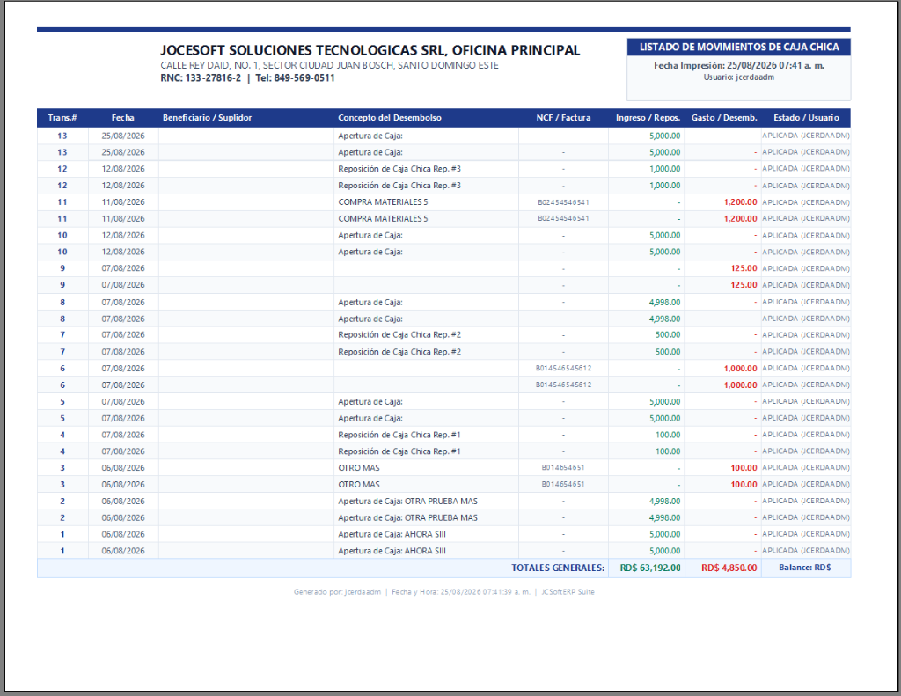Select the "LISTADO DE MOVIMIENTOS DE CAJA CHICA" banner

739,48
